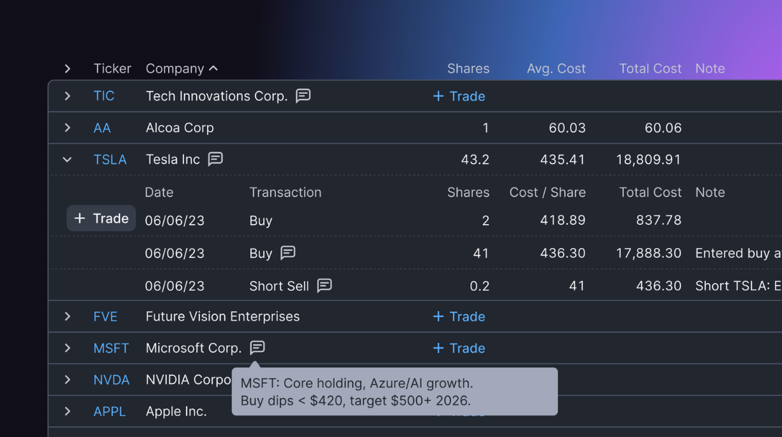This screenshot has width=782, height=437.
Task: Click the note icon next to Tesla Inc
Action: (x=216, y=159)
